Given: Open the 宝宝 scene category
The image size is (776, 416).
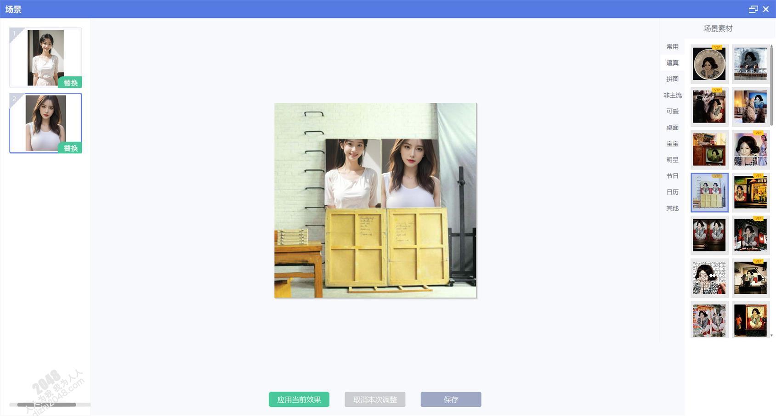Looking at the screenshot, I should click(x=672, y=144).
